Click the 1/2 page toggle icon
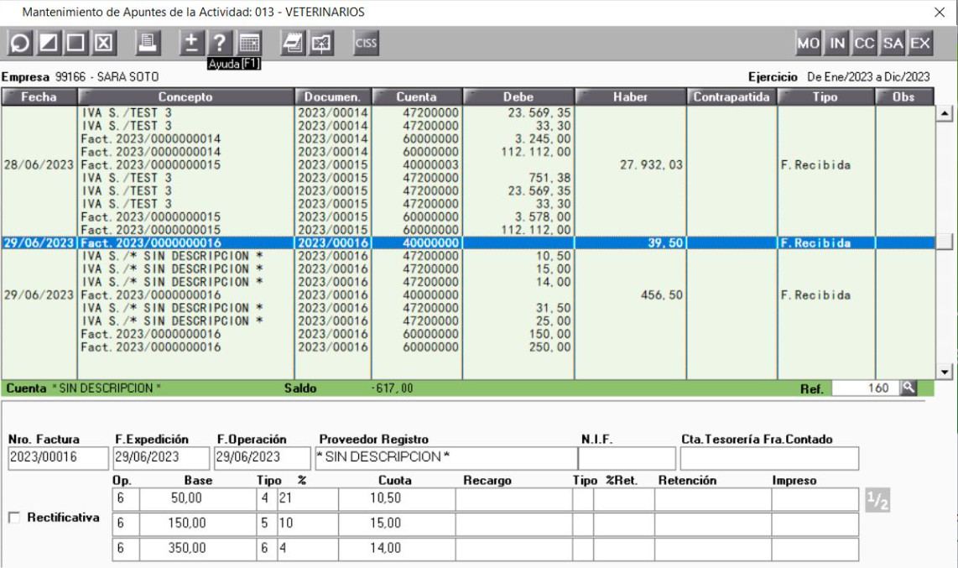 [x=877, y=500]
